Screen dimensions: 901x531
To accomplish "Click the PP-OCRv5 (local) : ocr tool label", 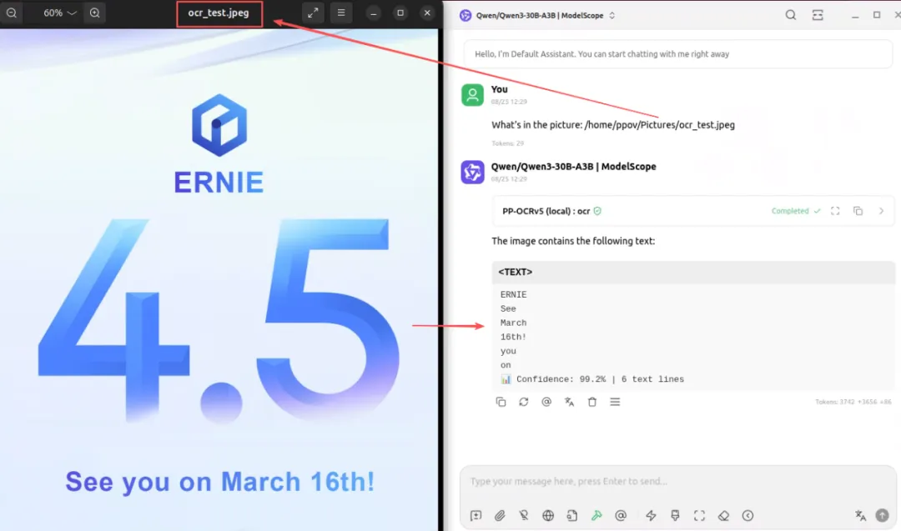I will (546, 211).
